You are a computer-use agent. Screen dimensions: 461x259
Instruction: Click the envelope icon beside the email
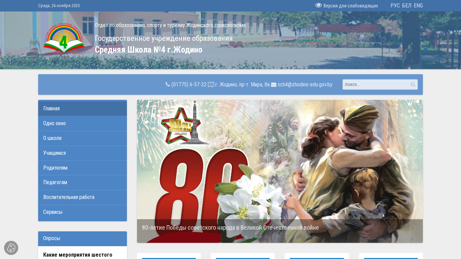pyautogui.click(x=274, y=85)
